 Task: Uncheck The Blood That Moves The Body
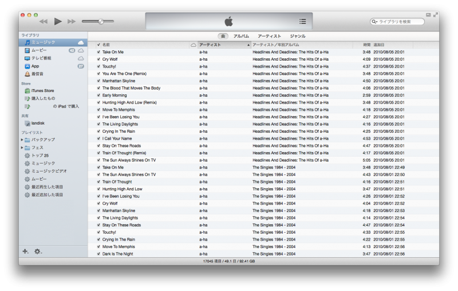98,88
